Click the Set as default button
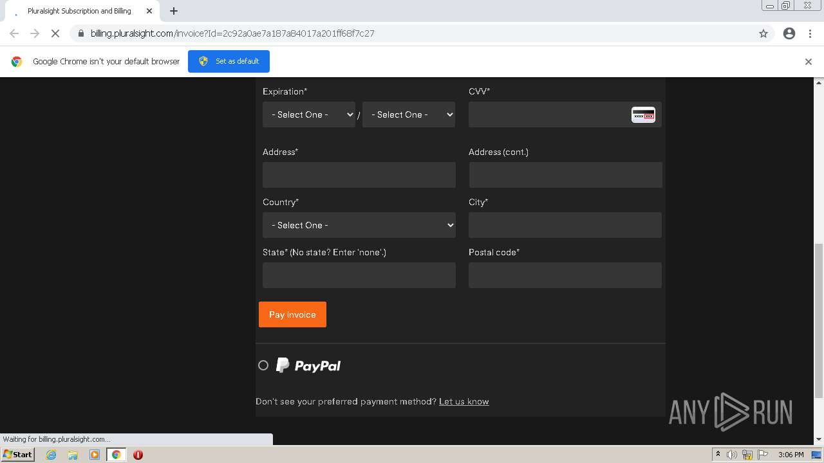The width and height of the screenshot is (824, 463). coord(229,62)
